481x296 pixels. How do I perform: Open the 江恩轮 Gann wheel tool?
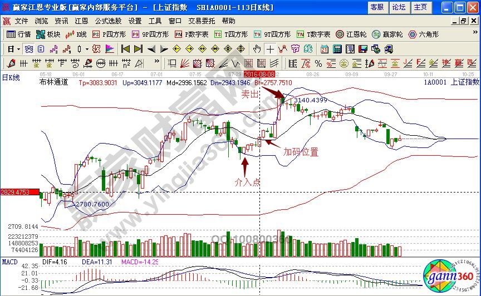354,34
